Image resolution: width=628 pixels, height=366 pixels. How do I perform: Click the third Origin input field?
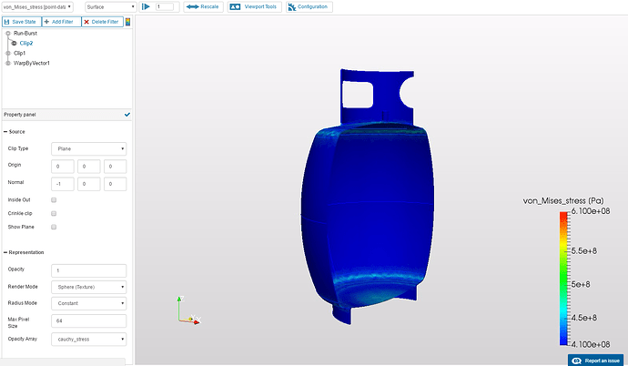(x=116, y=167)
